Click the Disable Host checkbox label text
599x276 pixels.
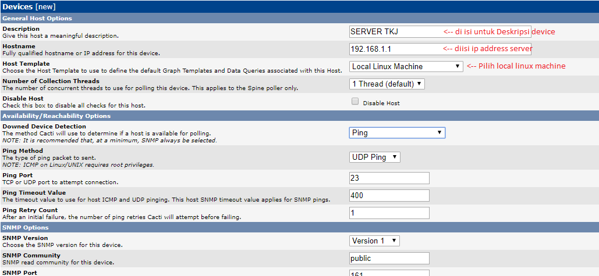[381, 103]
